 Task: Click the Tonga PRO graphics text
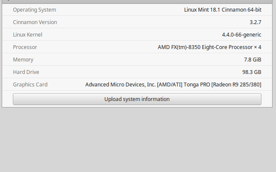tap(196, 85)
